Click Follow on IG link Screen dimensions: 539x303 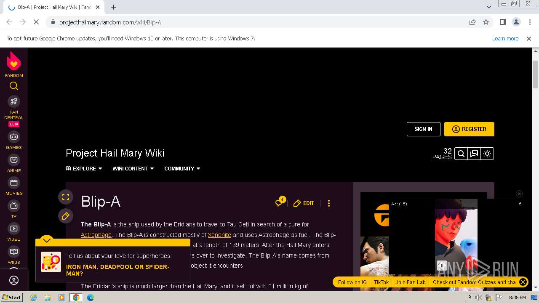(x=352, y=282)
